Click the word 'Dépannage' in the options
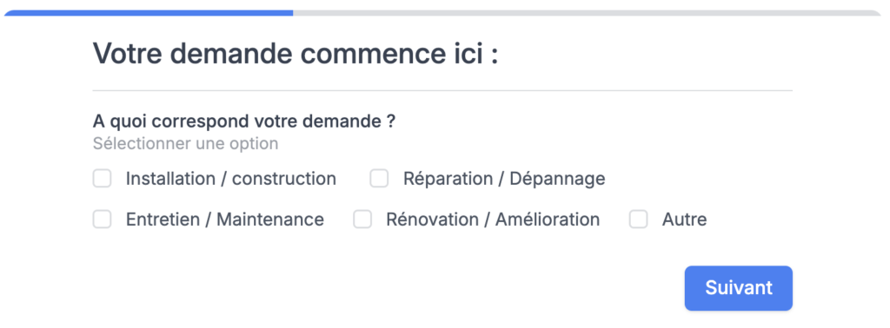The width and height of the screenshot is (890, 328). [x=557, y=179]
